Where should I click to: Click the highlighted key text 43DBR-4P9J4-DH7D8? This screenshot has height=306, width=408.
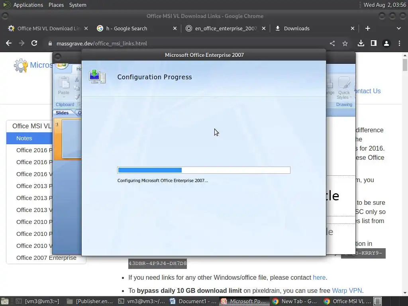tap(157, 263)
